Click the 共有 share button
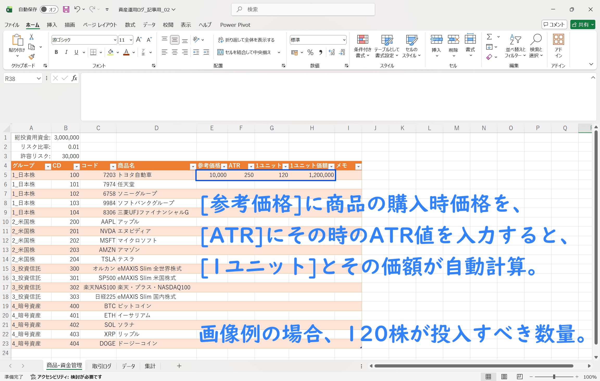 coord(583,25)
